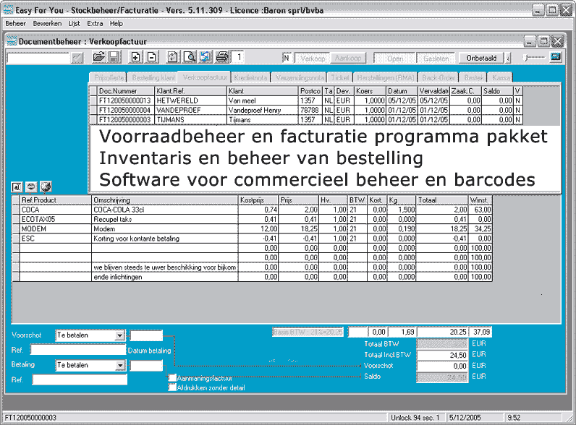Click the search input field in toolbar
576x425 pixels.
click(38, 58)
